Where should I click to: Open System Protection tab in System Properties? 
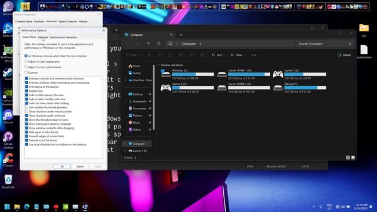(68, 21)
